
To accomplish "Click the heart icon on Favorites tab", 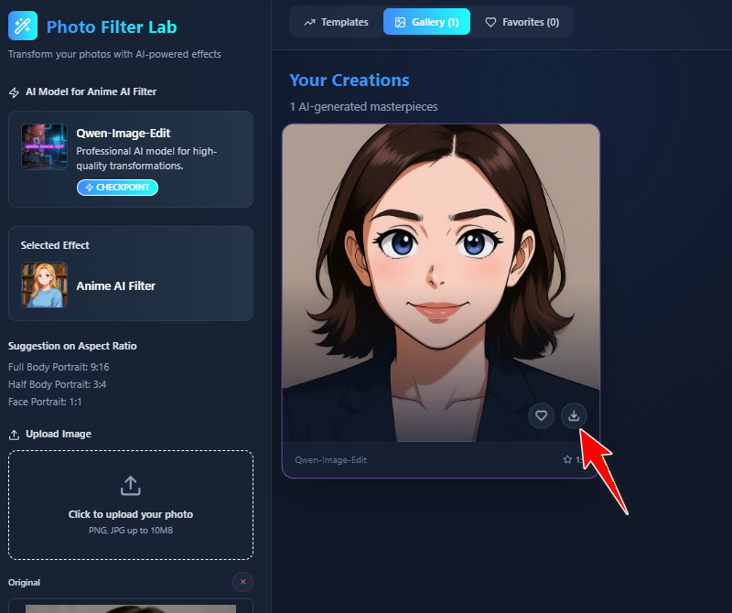I will (x=492, y=22).
